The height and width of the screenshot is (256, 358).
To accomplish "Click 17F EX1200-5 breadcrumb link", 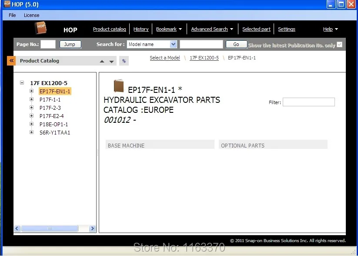I will [204, 58].
